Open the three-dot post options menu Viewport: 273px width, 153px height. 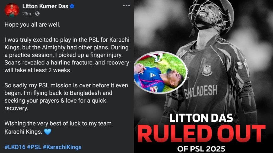[x=126, y=6]
